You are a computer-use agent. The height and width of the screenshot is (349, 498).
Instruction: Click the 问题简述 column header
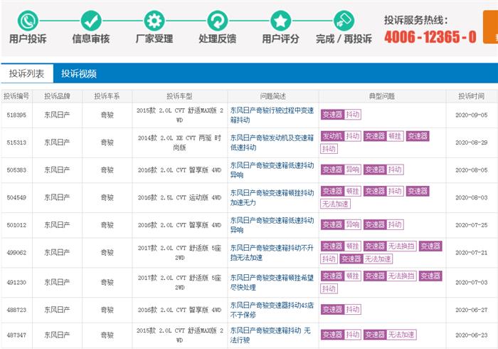tap(272, 96)
